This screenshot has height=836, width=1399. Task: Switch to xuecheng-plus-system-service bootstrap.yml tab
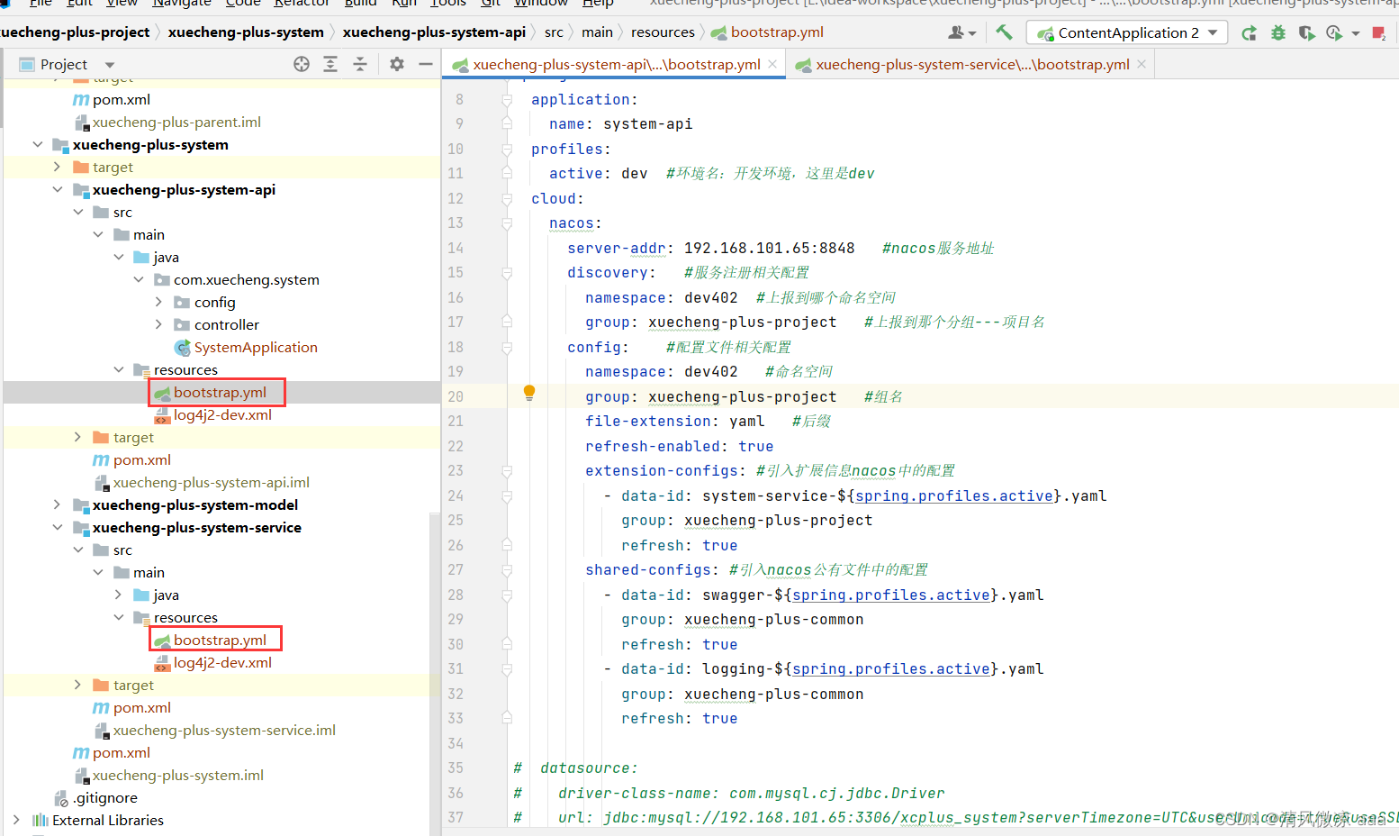972,64
